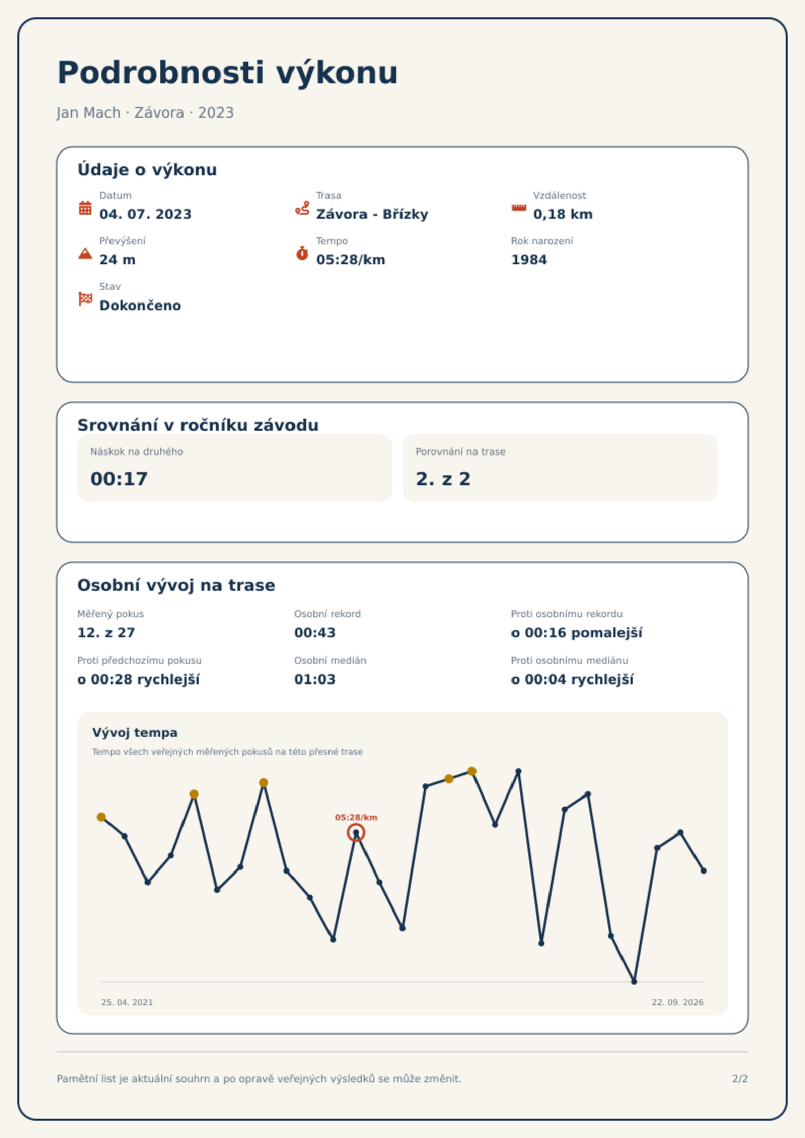Screen dimensions: 805x1138
Task: Click the ruler icon beside Vzdálenost
Action: (519, 208)
